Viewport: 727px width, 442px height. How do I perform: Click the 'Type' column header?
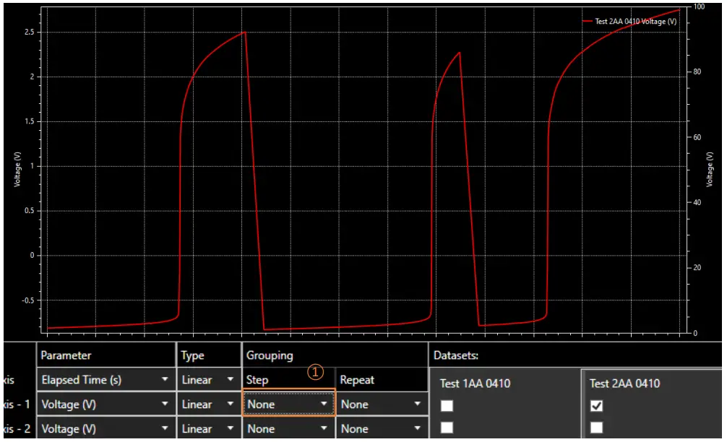tap(192, 355)
